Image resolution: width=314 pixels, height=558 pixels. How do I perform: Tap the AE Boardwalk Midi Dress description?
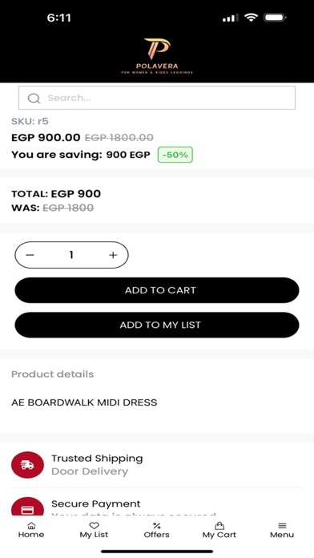(x=84, y=402)
